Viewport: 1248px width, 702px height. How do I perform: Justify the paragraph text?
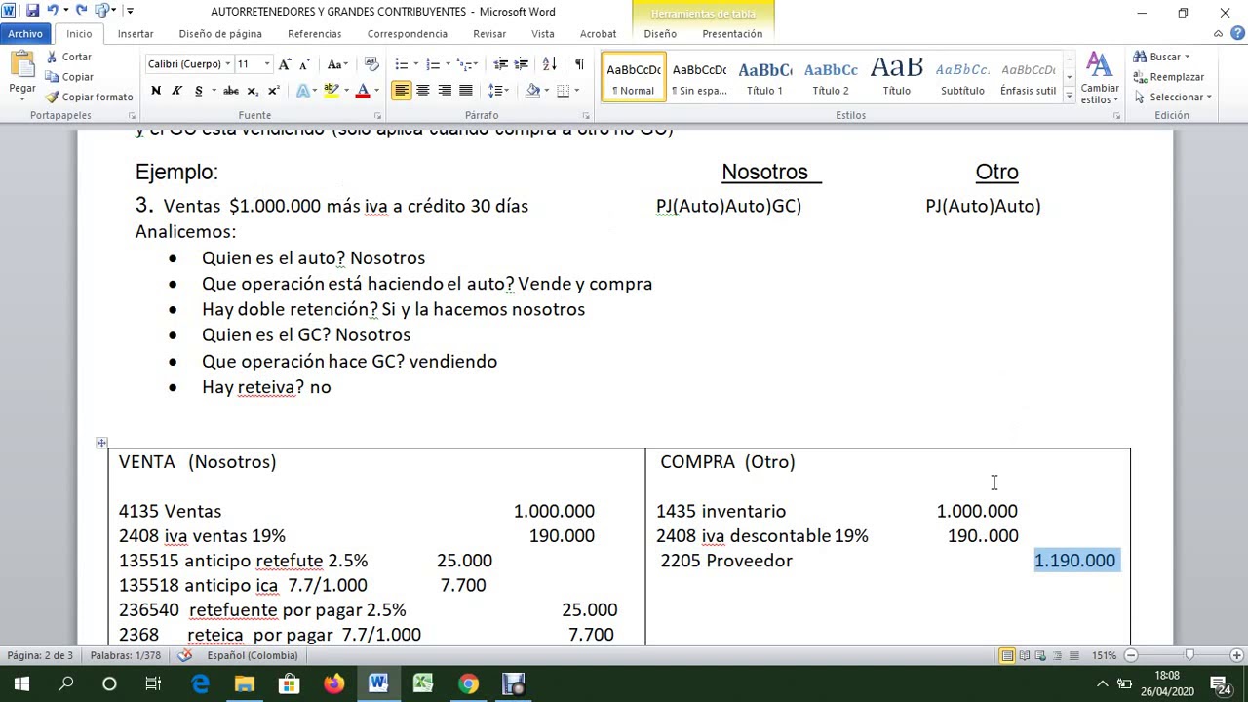click(x=466, y=91)
